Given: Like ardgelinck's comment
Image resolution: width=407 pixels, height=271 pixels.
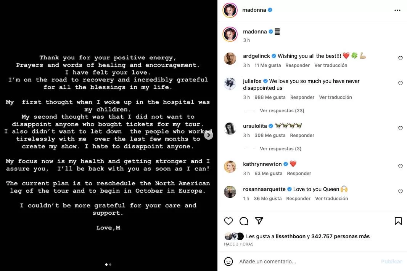Looking at the screenshot, I should [401, 58].
